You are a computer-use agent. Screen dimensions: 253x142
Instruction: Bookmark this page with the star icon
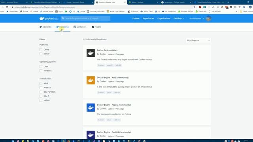coord(194,7)
